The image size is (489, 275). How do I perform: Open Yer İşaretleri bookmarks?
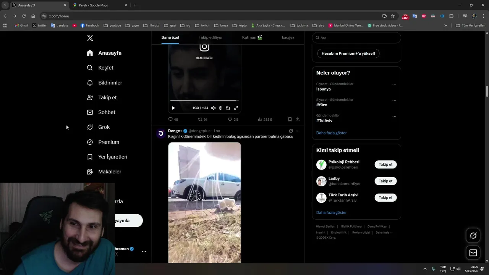(107, 157)
